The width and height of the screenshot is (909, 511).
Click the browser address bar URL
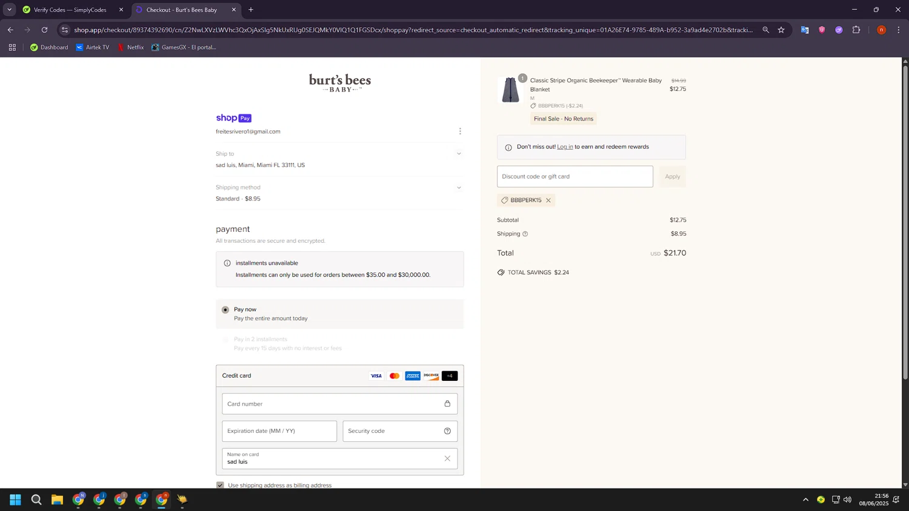(x=413, y=30)
